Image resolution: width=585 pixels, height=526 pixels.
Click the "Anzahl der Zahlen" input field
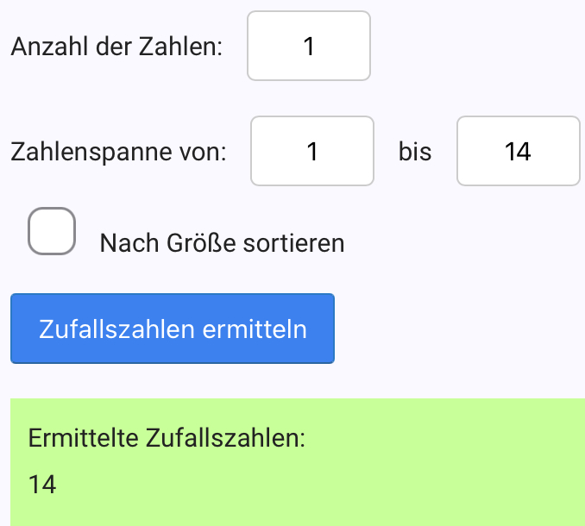point(309,46)
